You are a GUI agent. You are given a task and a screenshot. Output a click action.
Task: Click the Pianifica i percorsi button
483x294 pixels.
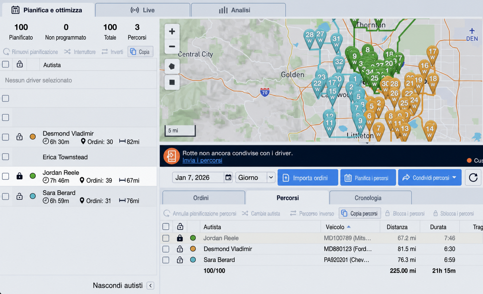(368, 178)
